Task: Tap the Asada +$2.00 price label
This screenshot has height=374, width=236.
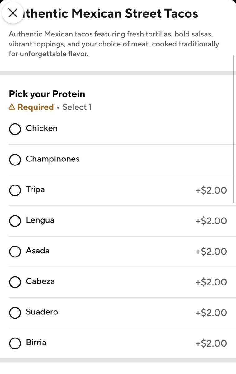Action: point(211,251)
